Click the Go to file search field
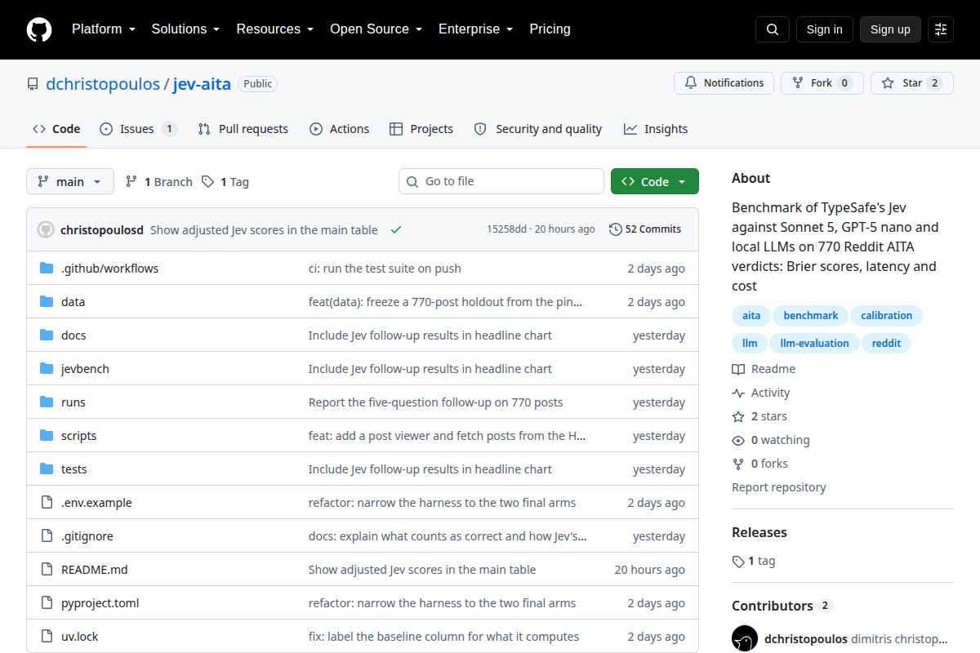Screen dimensions: 980x653 coord(501,181)
